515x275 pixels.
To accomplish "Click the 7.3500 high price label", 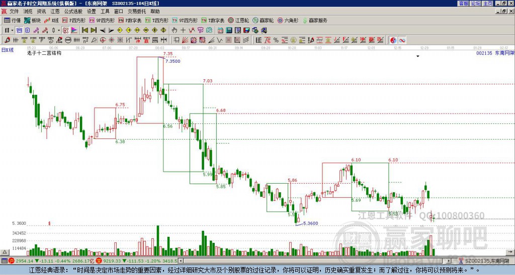I will tap(173, 61).
